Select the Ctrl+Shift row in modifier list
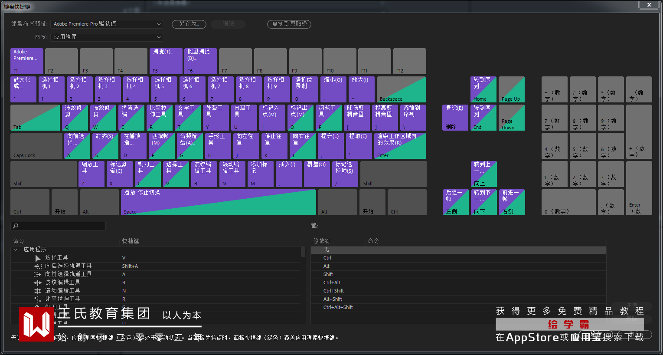The height and width of the screenshot is (355, 663). click(458, 291)
